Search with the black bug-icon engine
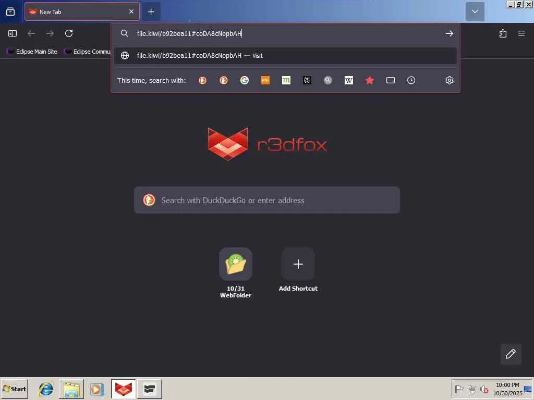Screen dimensions: 534x400 307,80
